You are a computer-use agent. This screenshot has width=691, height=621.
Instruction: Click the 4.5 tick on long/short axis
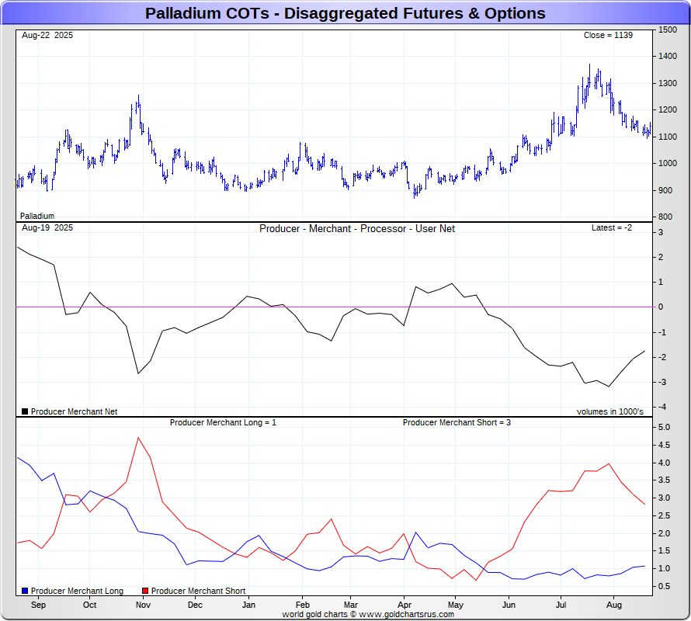664,445
